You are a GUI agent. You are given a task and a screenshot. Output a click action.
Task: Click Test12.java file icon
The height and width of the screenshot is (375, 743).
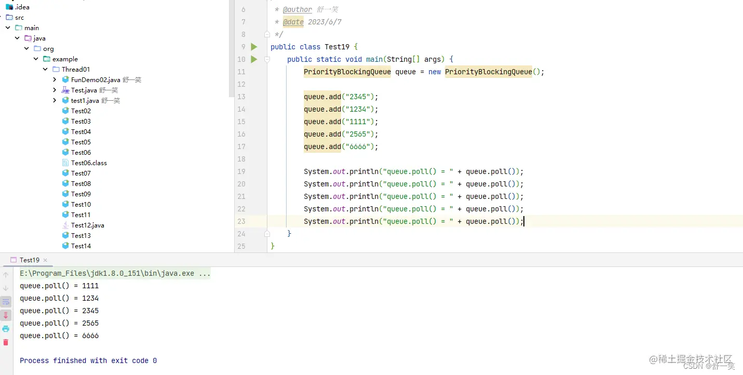[x=65, y=225]
